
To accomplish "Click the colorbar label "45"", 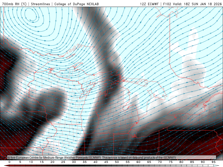I will [x=106, y=162].
